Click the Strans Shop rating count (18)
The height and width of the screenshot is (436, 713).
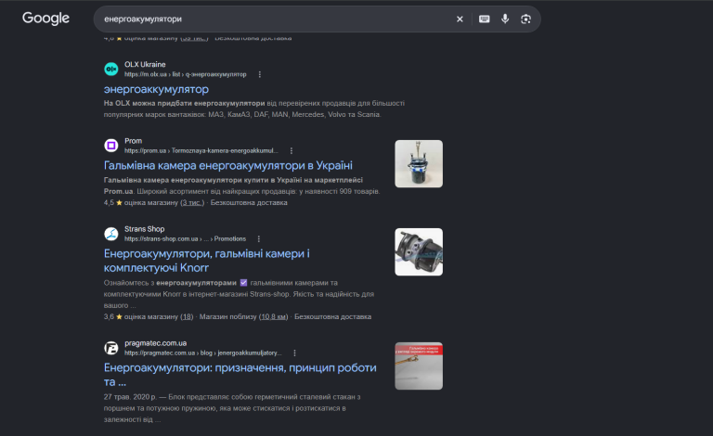coord(187,316)
